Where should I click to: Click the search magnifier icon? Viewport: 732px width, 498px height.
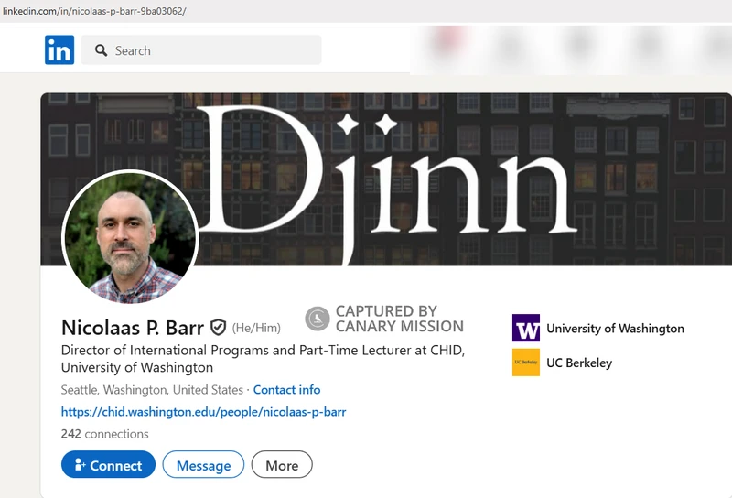coord(101,50)
